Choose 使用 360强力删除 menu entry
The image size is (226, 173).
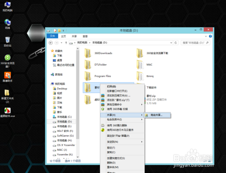coord(122,126)
